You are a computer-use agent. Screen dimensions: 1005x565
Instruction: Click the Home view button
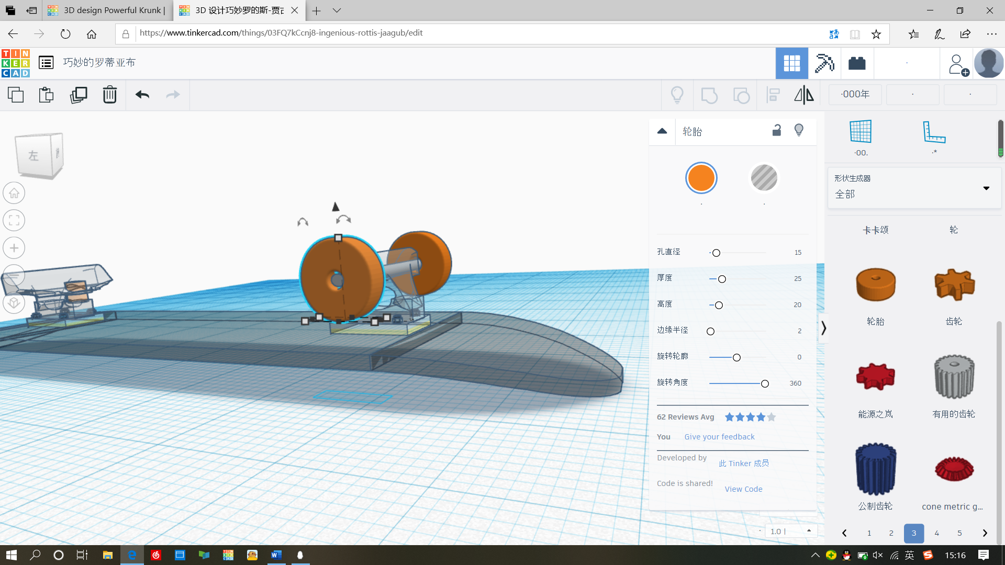click(x=14, y=193)
